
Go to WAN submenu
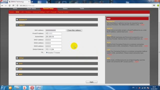pyautogui.click(x=17, y=12)
